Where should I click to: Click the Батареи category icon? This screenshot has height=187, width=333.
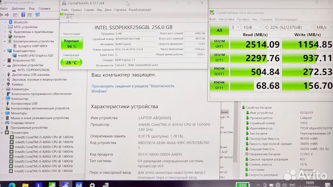[x=10, y=36]
